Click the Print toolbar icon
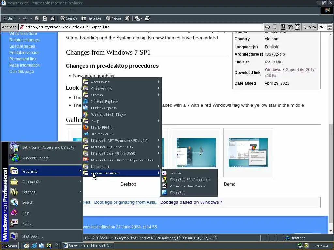 tap(147, 18)
